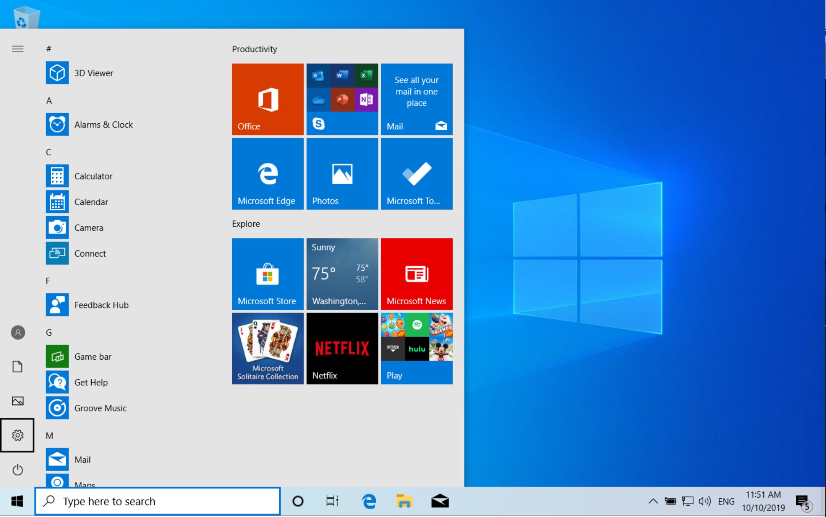Viewport: 826px width, 517px height.
Task: Launch the Calculator app
Action: tap(93, 176)
